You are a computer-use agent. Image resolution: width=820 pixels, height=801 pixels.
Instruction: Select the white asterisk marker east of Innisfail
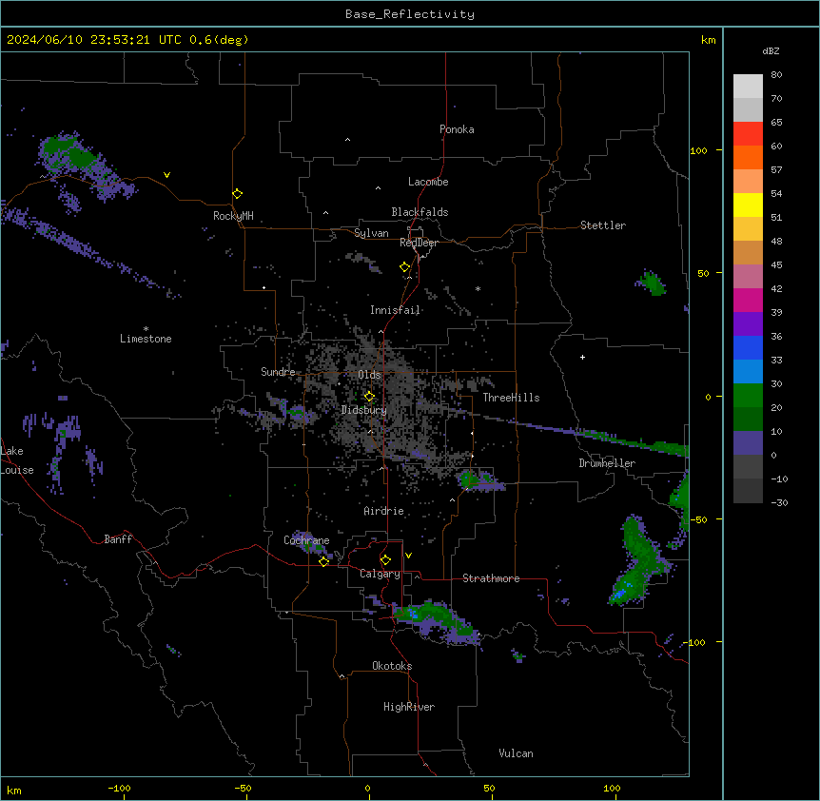(478, 288)
